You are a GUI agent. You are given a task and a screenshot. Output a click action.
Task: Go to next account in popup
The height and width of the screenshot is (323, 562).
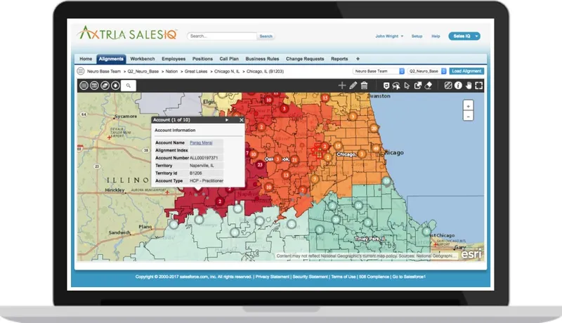point(227,120)
